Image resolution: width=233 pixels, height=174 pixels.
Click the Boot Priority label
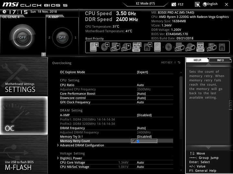[x=94, y=38]
